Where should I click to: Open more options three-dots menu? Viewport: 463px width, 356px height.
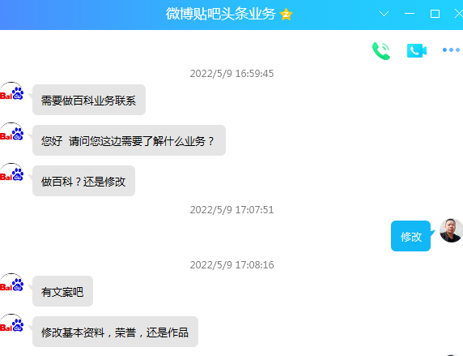coord(451,50)
